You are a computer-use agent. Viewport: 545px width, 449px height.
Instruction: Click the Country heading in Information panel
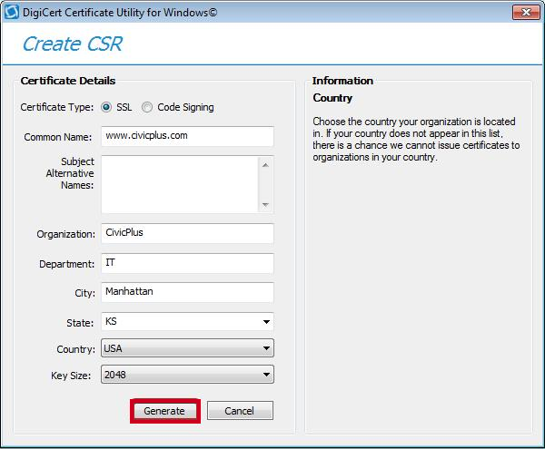coord(332,98)
